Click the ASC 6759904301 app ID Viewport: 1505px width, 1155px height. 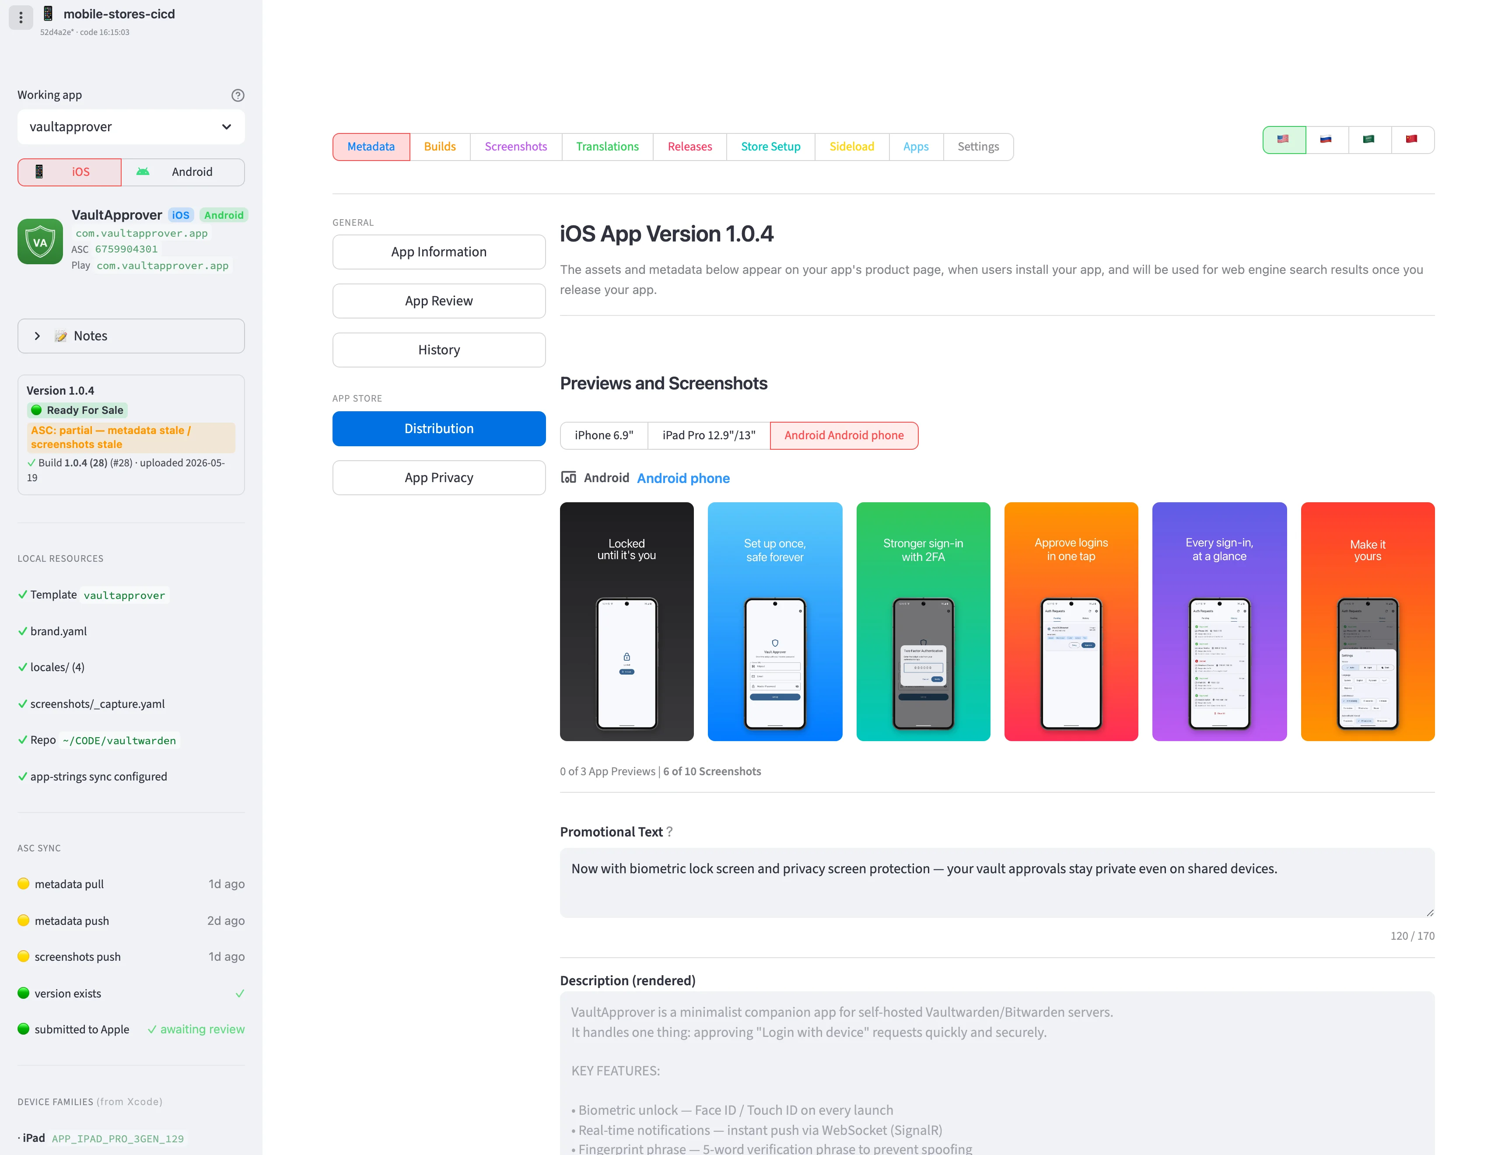coord(126,249)
